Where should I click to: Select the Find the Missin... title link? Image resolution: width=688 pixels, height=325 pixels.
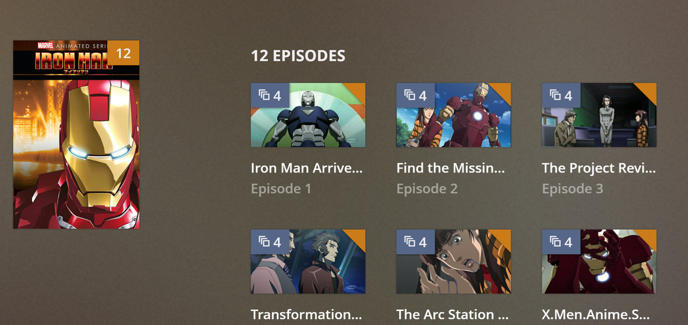coord(451,168)
